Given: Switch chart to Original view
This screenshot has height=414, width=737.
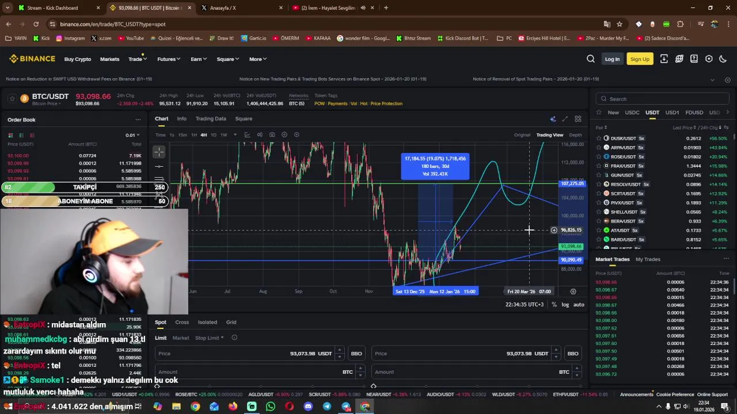Looking at the screenshot, I should pos(522,135).
